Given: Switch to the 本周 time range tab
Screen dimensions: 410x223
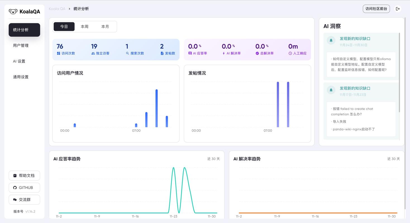Looking at the screenshot, I should pos(85,26).
